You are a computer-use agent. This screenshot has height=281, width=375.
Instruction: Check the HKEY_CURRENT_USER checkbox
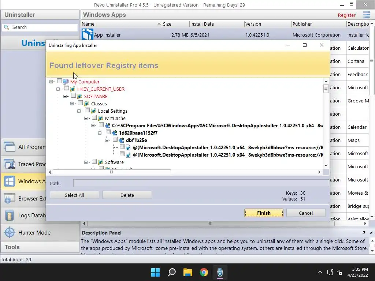pos(67,88)
